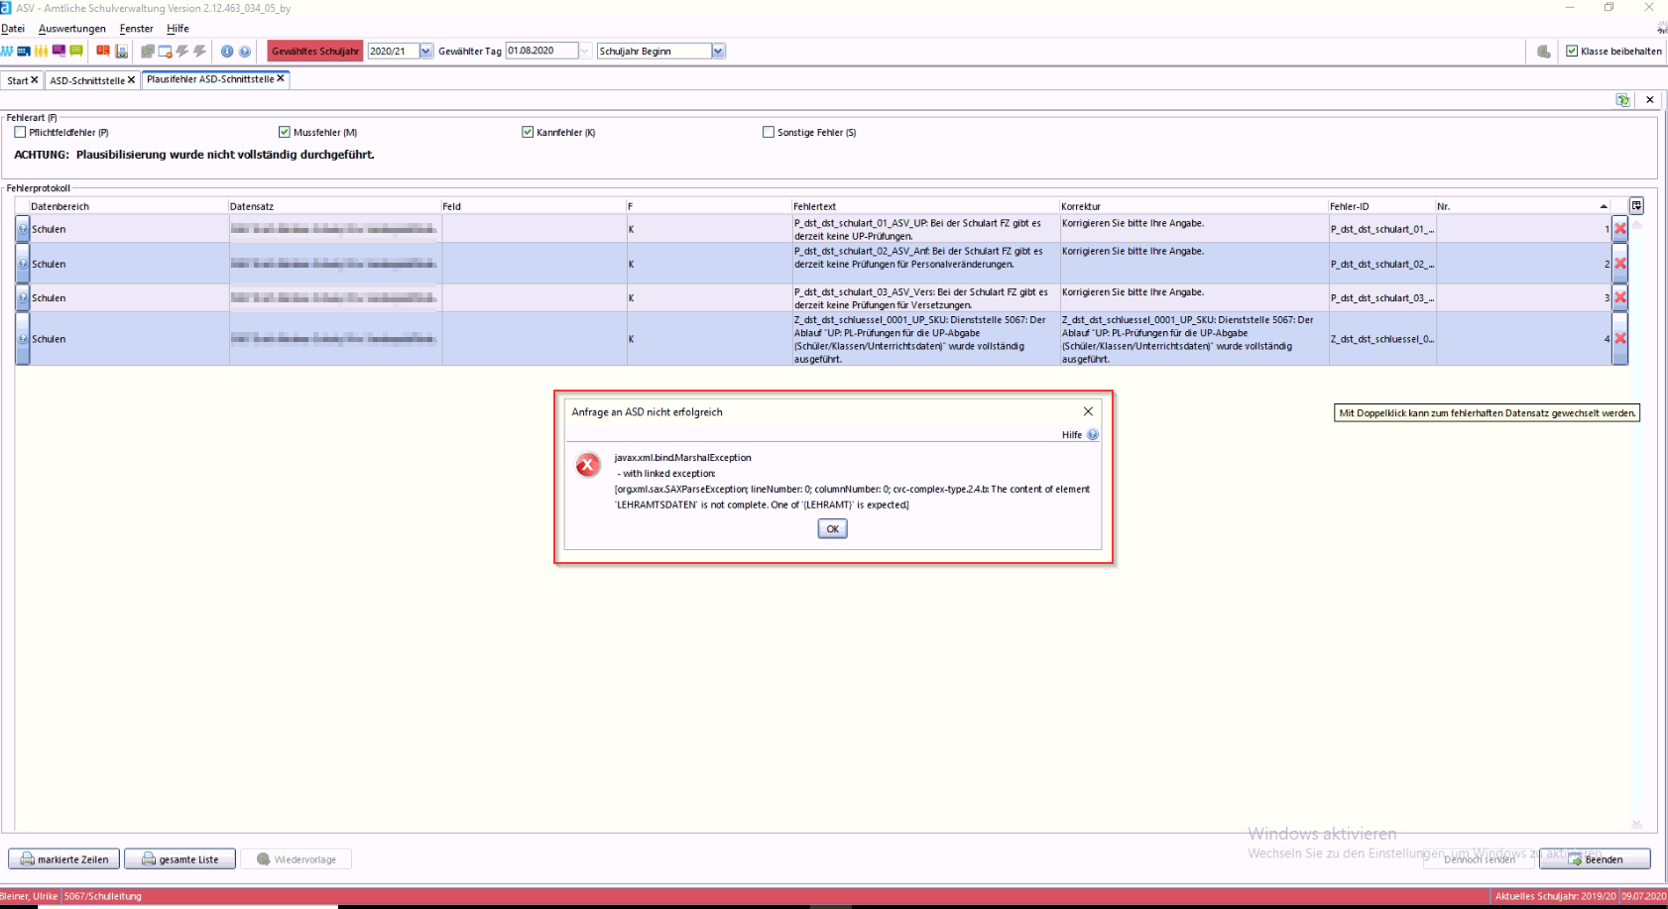This screenshot has width=1668, height=909.
Task: Click the grey copy documents toolbar icon
Action: click(147, 51)
